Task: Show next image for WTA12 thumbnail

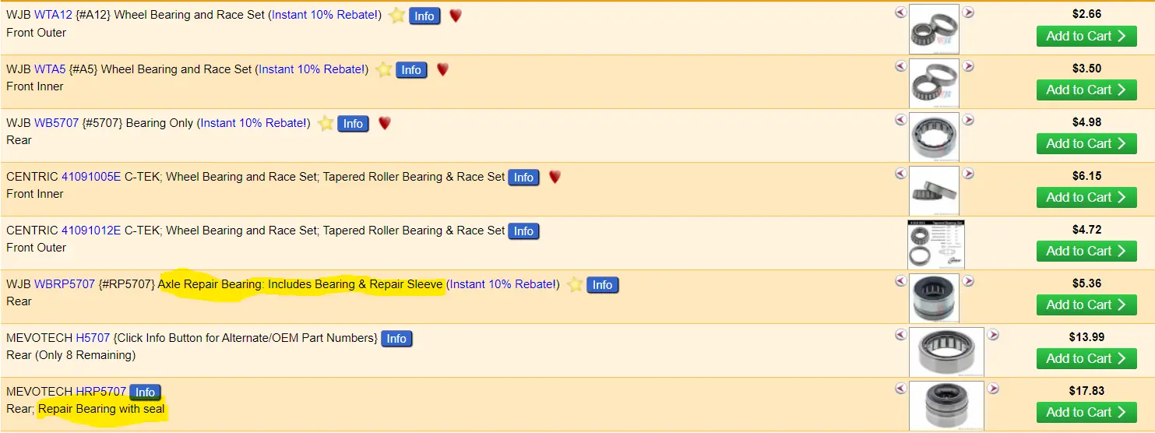Action: 968,12
